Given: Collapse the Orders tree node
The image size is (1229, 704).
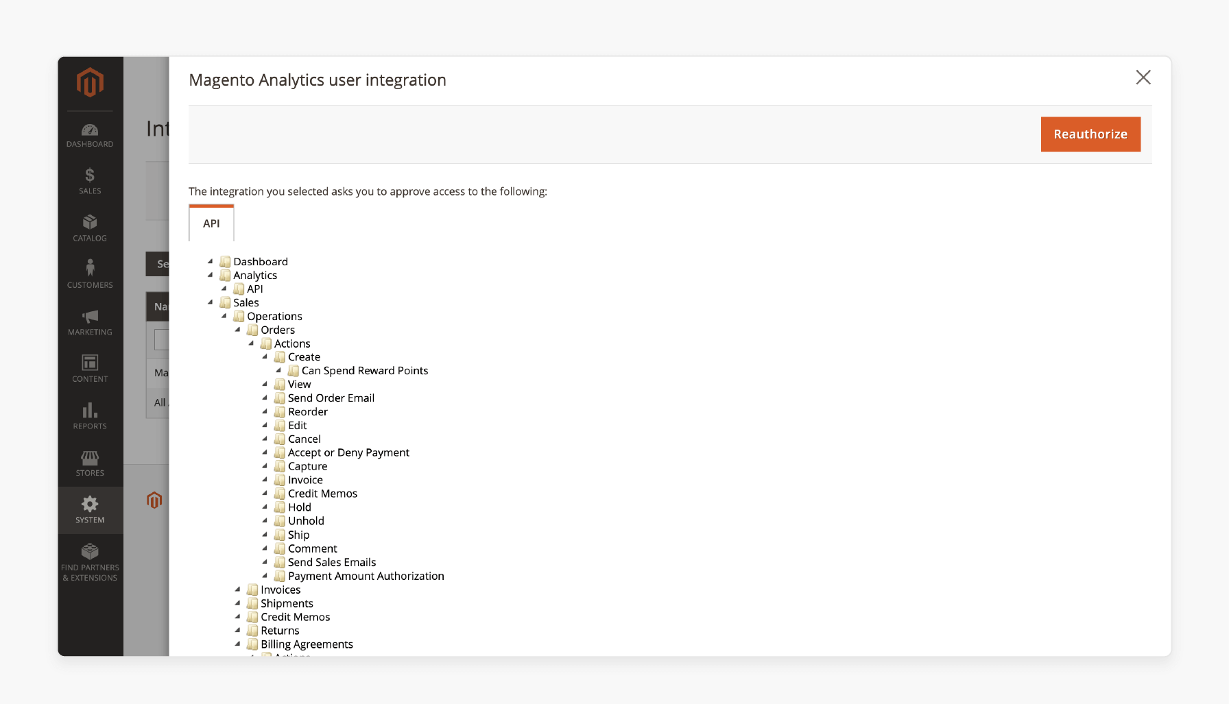Looking at the screenshot, I should point(238,330).
